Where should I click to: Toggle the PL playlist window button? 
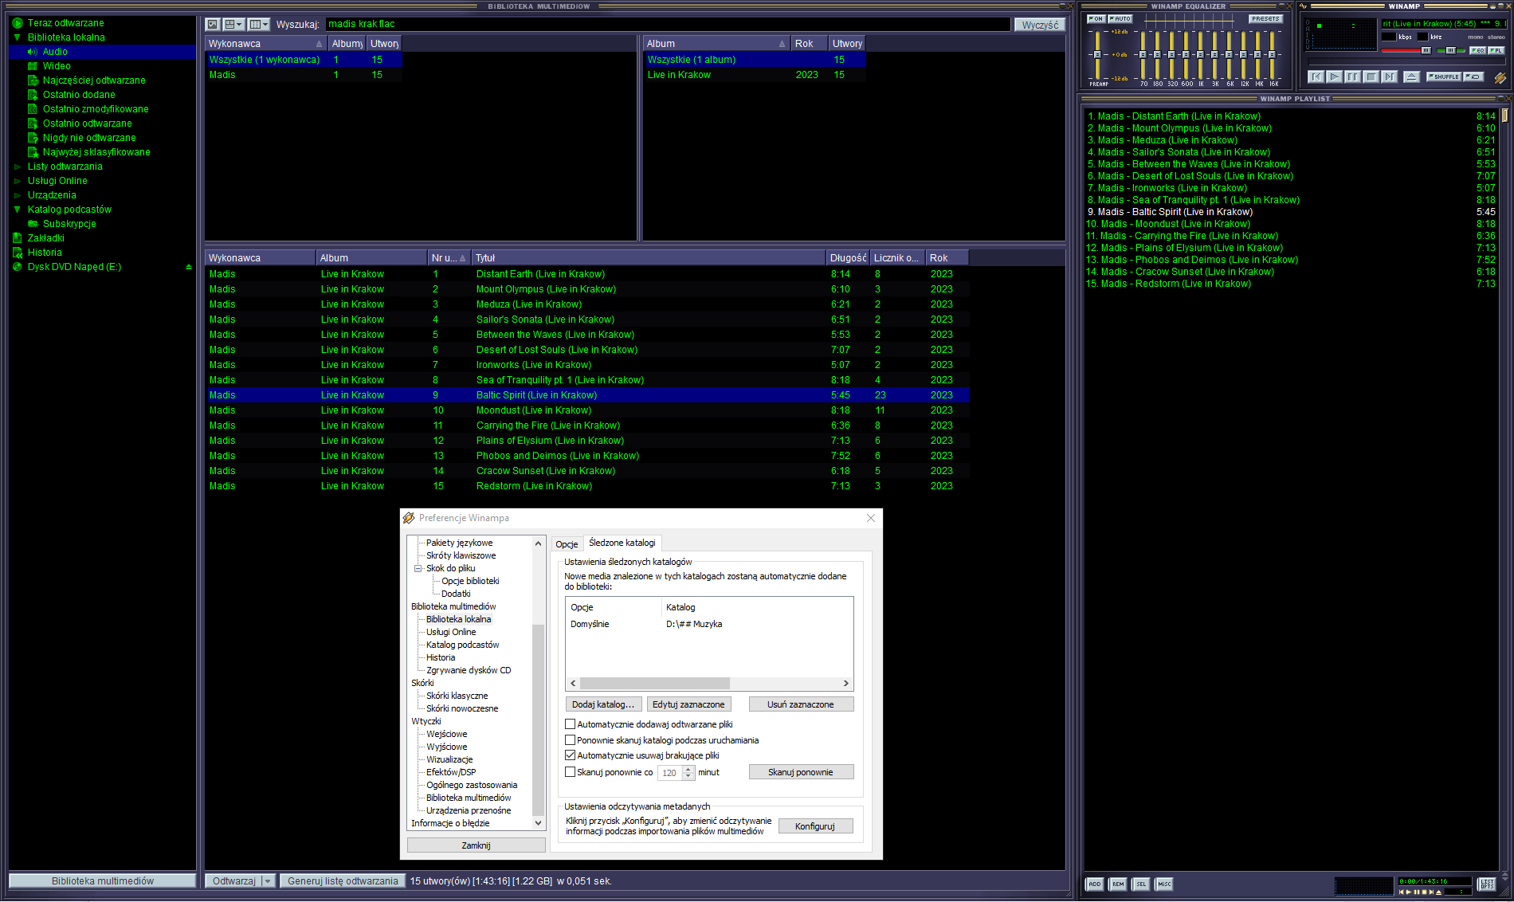tap(1496, 50)
